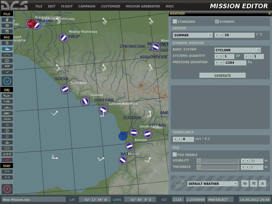Click the red circular eject button

[x=7, y=189]
